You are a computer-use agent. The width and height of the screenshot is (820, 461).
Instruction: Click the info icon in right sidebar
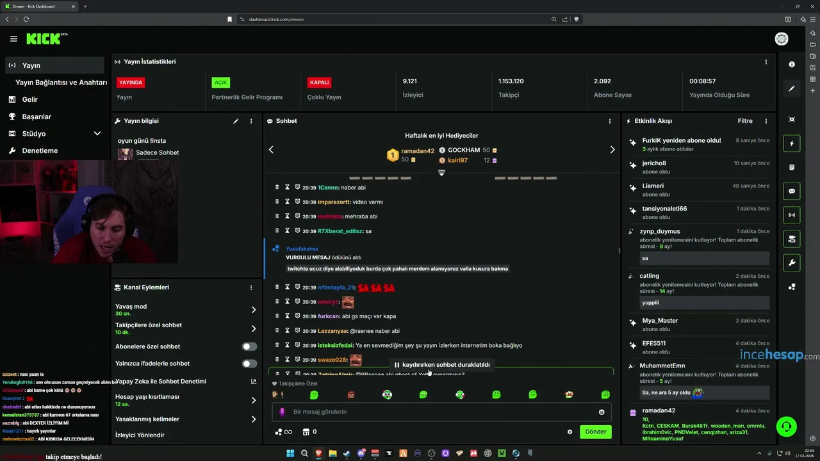pos(792,65)
